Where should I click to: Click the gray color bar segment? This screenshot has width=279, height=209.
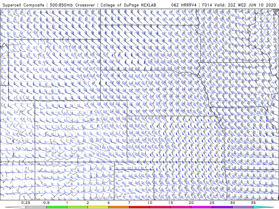click(36, 207)
